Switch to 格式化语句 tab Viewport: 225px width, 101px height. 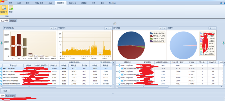click(10, 96)
